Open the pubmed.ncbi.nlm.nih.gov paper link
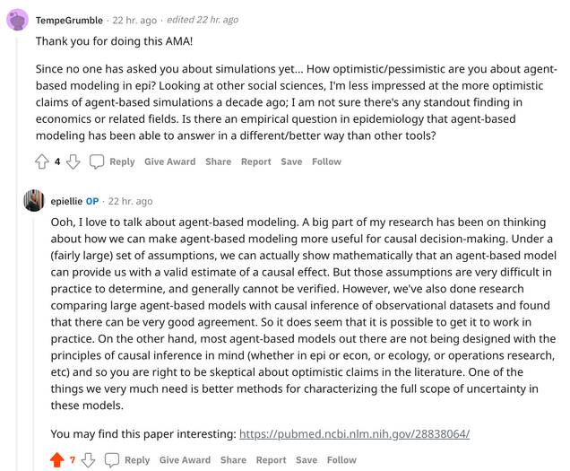Screen dimensions: 570x471 pos(354,434)
